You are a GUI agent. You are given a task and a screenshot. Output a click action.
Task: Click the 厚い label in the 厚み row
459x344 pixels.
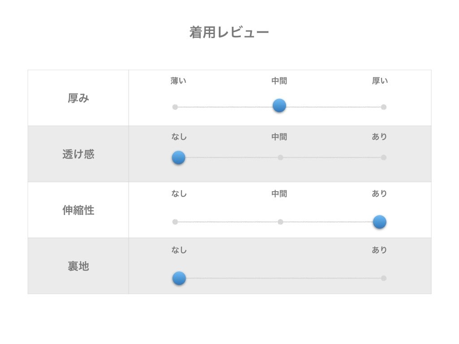[x=380, y=81]
